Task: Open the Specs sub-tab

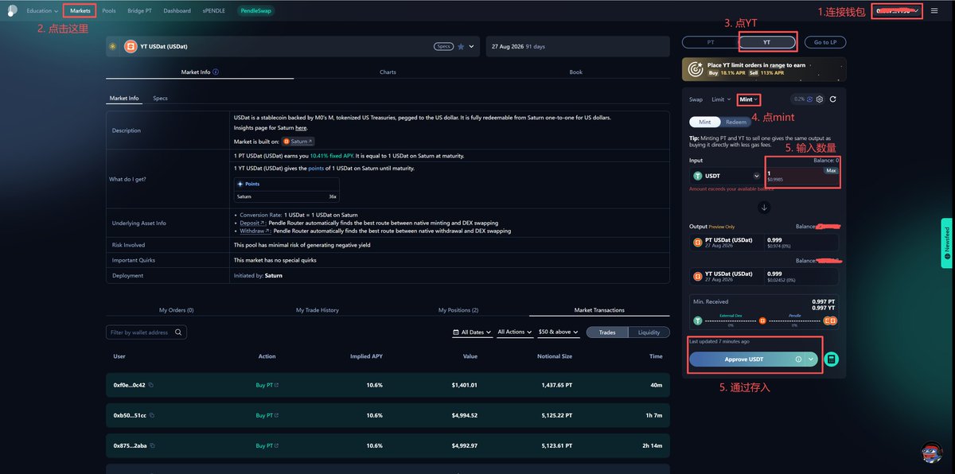Action: [x=160, y=99]
